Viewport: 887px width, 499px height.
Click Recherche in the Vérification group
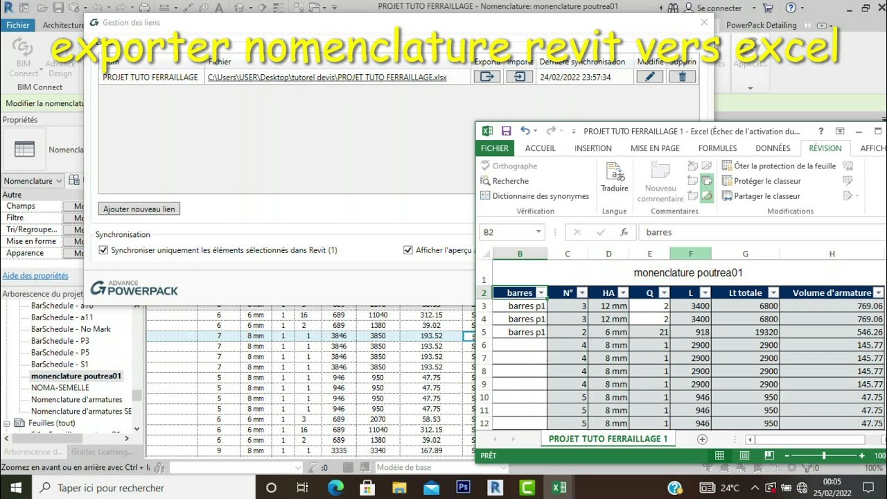click(504, 181)
